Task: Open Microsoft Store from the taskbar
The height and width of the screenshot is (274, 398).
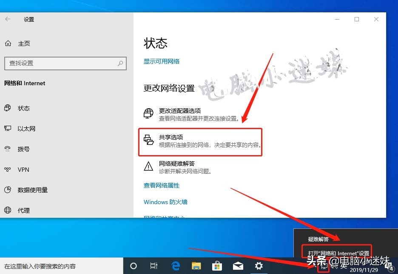Action: click(x=217, y=266)
